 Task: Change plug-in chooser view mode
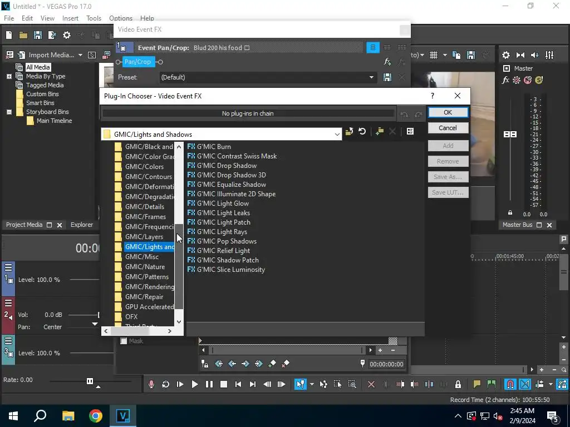[x=410, y=131]
